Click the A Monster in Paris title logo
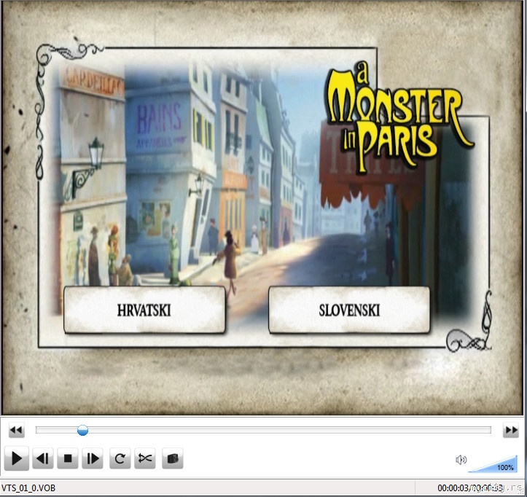Viewport: 527px width, 497px height. (x=399, y=117)
